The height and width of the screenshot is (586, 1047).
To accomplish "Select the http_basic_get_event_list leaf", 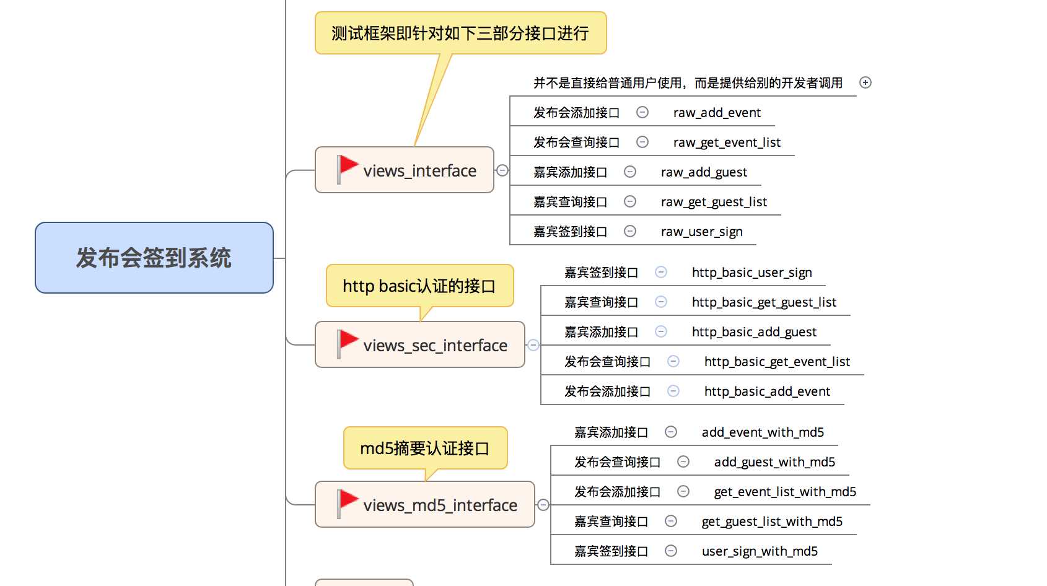I will 777,362.
